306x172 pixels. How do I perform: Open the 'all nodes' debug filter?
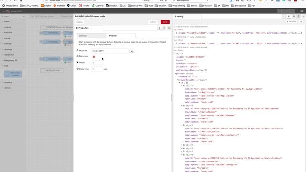click(292, 22)
